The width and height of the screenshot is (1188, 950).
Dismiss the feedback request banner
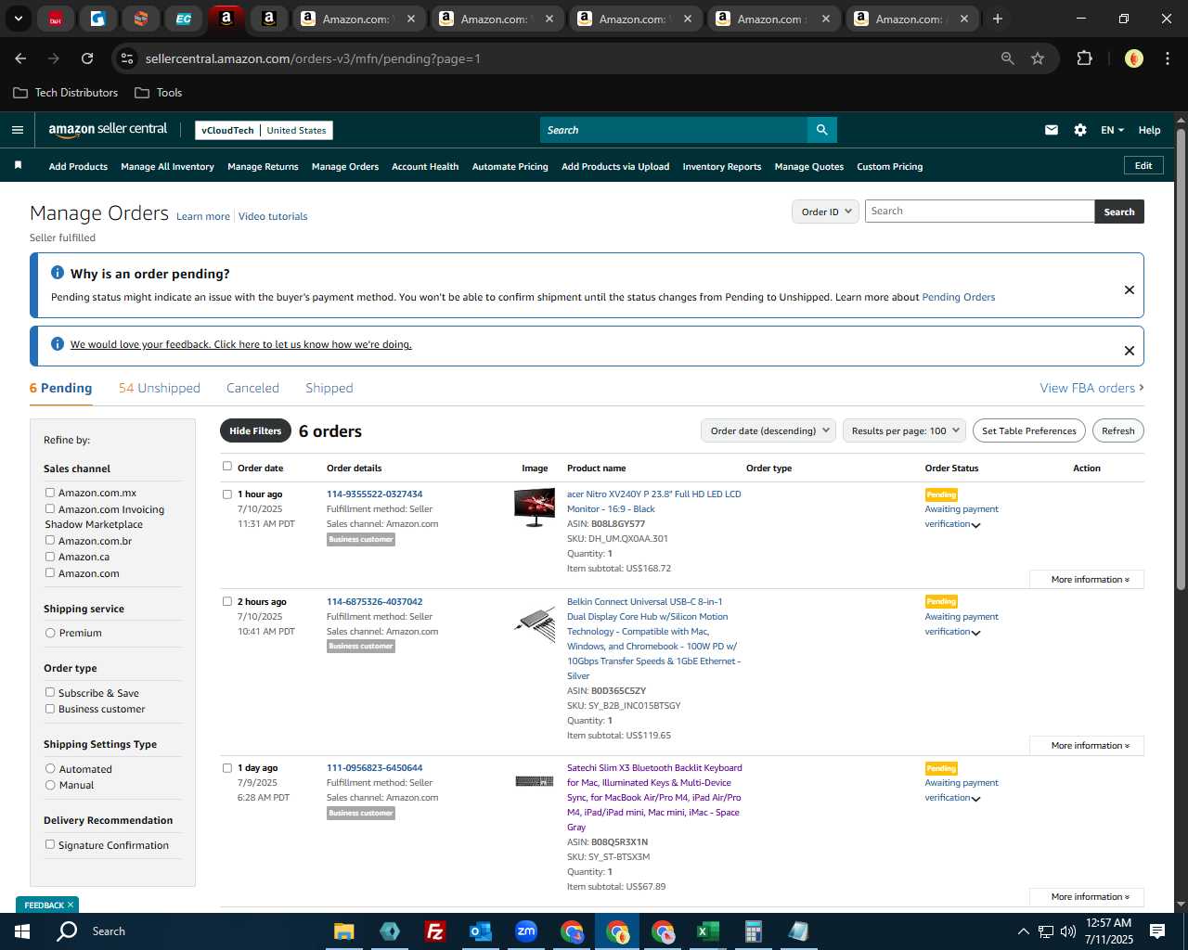pyautogui.click(x=1130, y=351)
